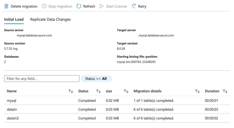This screenshot has height=128, width=234.
Task: Select the mysql database row
Action: pyautogui.click(x=11, y=101)
